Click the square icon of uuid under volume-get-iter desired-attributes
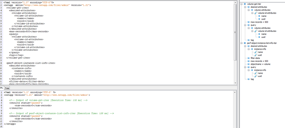 pos(259,19)
